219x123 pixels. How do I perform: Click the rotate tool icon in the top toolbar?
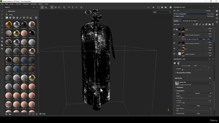[x=56, y=7]
